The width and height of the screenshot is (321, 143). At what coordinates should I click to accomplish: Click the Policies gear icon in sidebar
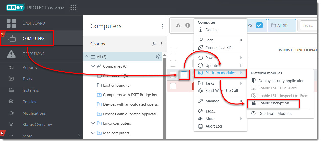coord(11,102)
